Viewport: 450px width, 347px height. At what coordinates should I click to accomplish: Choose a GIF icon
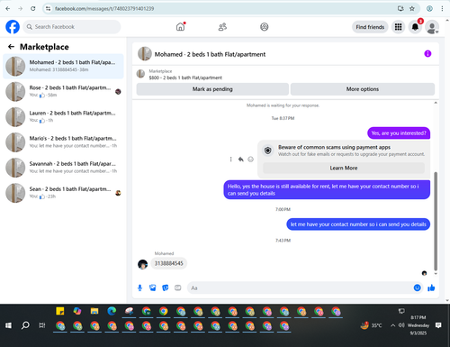point(178,288)
